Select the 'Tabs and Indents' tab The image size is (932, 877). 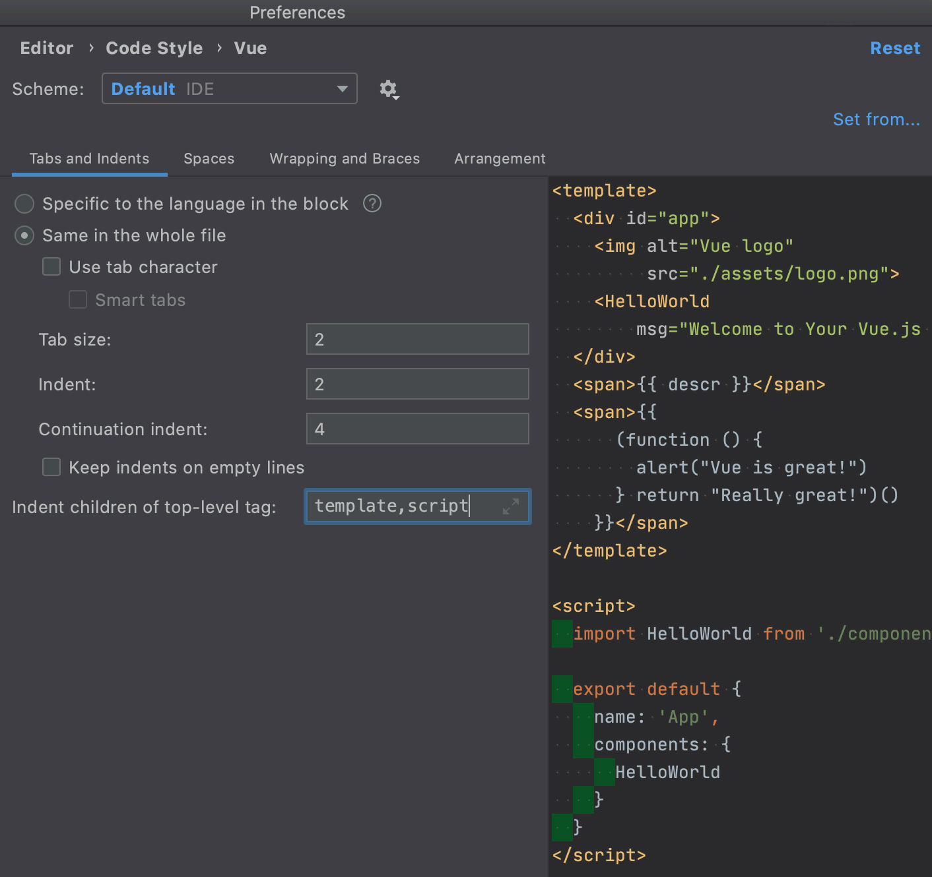coord(88,158)
